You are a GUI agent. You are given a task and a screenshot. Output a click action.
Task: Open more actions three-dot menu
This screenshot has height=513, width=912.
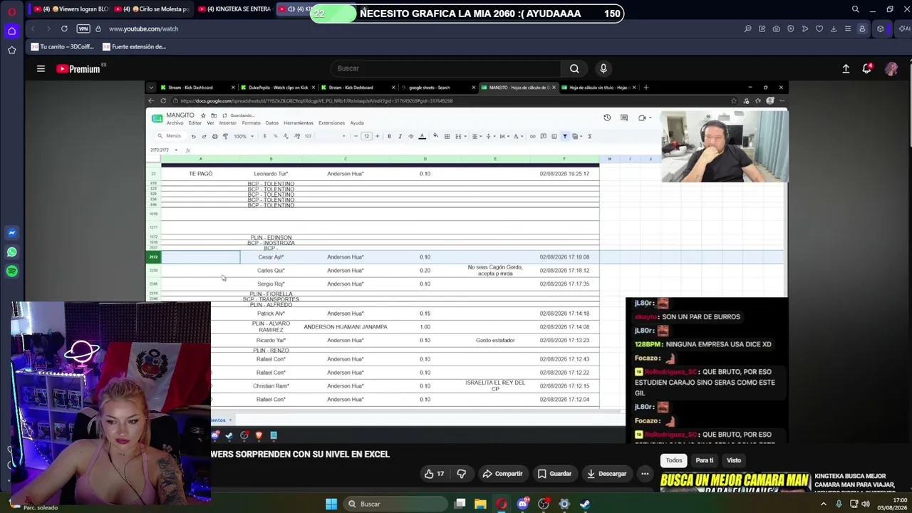coord(645,474)
